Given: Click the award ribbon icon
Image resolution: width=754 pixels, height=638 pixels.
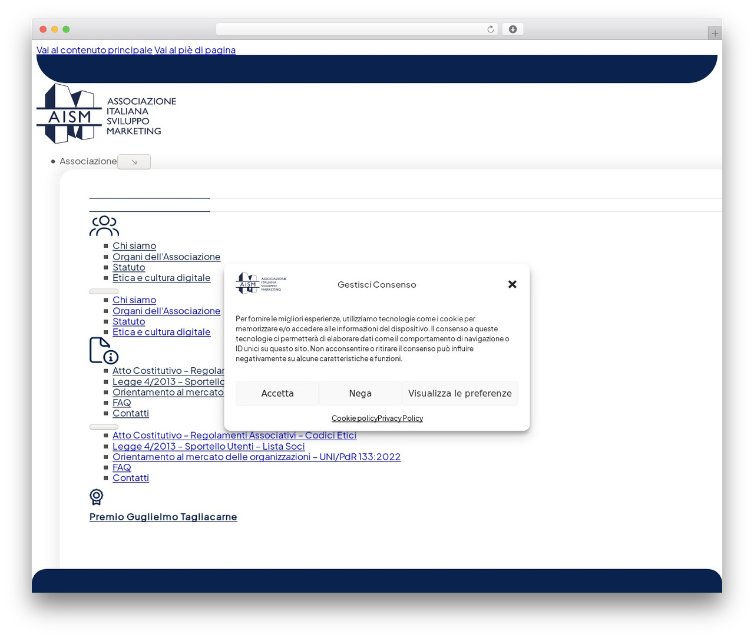Looking at the screenshot, I should [x=97, y=497].
